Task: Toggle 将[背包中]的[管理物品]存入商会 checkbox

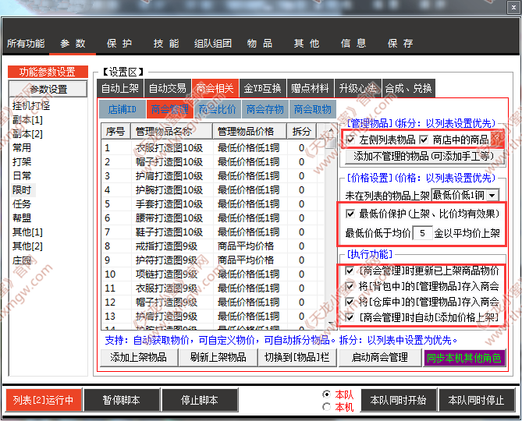Action: (350, 286)
